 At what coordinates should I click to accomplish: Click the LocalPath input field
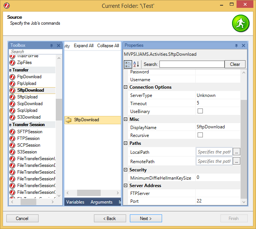coord(214,152)
